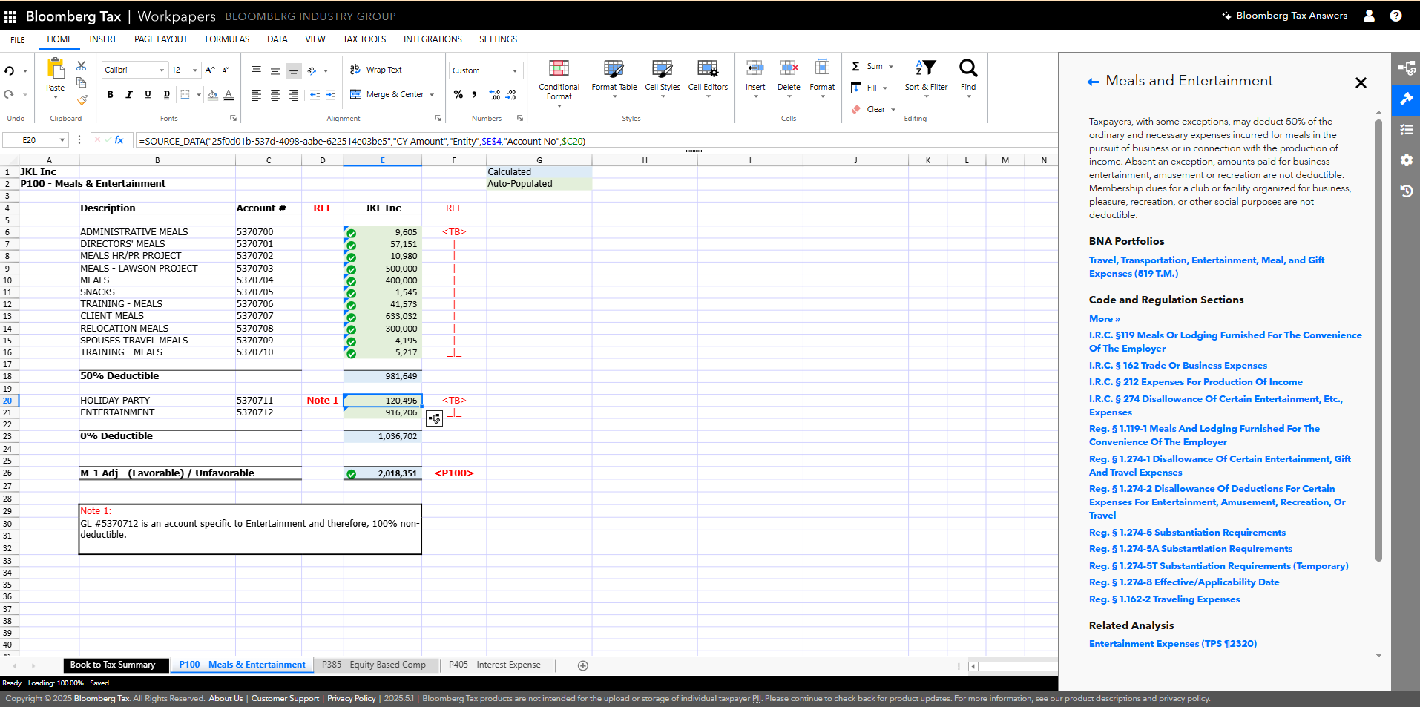Click the Cell Editors icon

[708, 76]
